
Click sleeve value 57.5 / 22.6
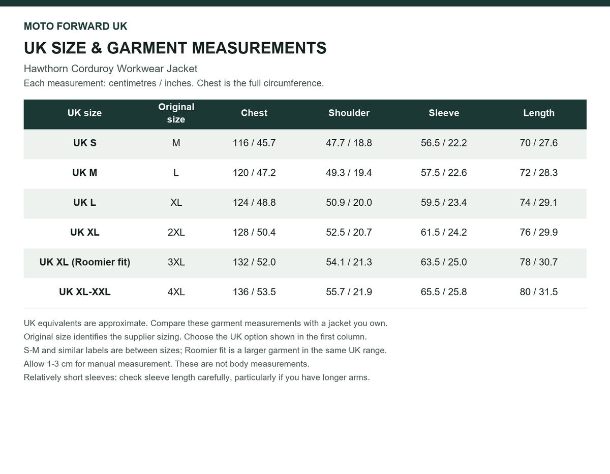[x=444, y=173]
